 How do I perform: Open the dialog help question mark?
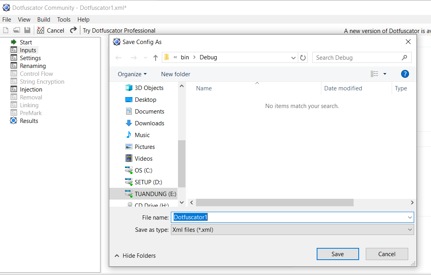pos(405,74)
